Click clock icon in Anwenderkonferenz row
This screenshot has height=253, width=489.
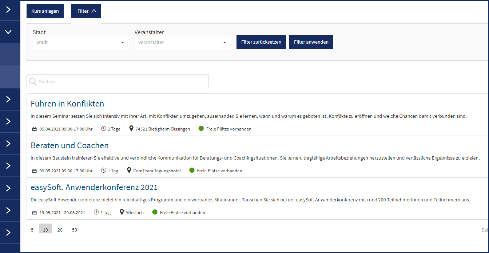[96, 212]
